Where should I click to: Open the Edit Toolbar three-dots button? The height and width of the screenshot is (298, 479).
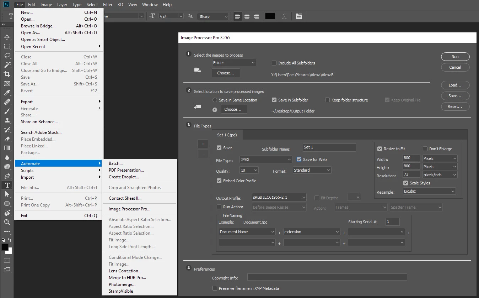pos(7,231)
